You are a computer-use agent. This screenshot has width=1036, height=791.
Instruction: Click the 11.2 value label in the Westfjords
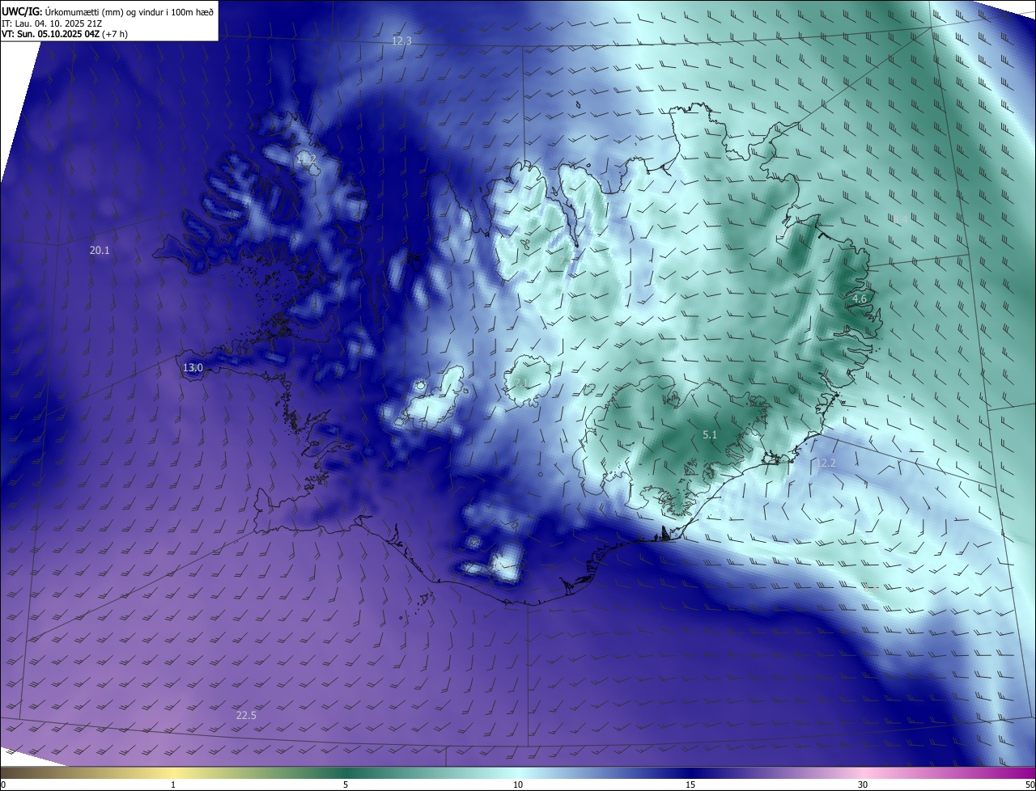click(x=306, y=161)
